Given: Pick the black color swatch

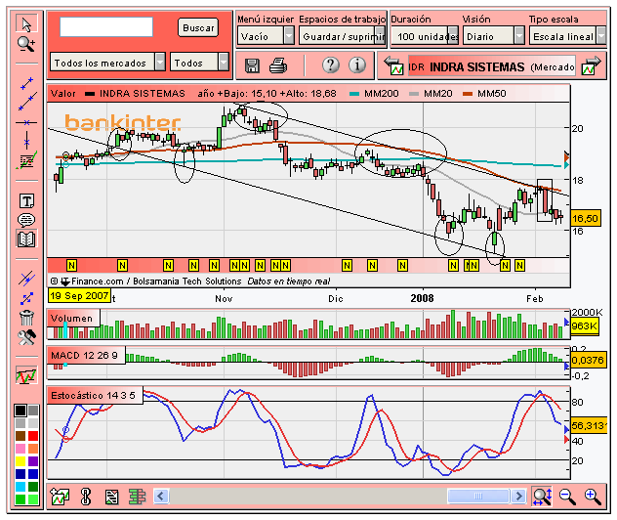Looking at the screenshot, I should pos(21,411).
